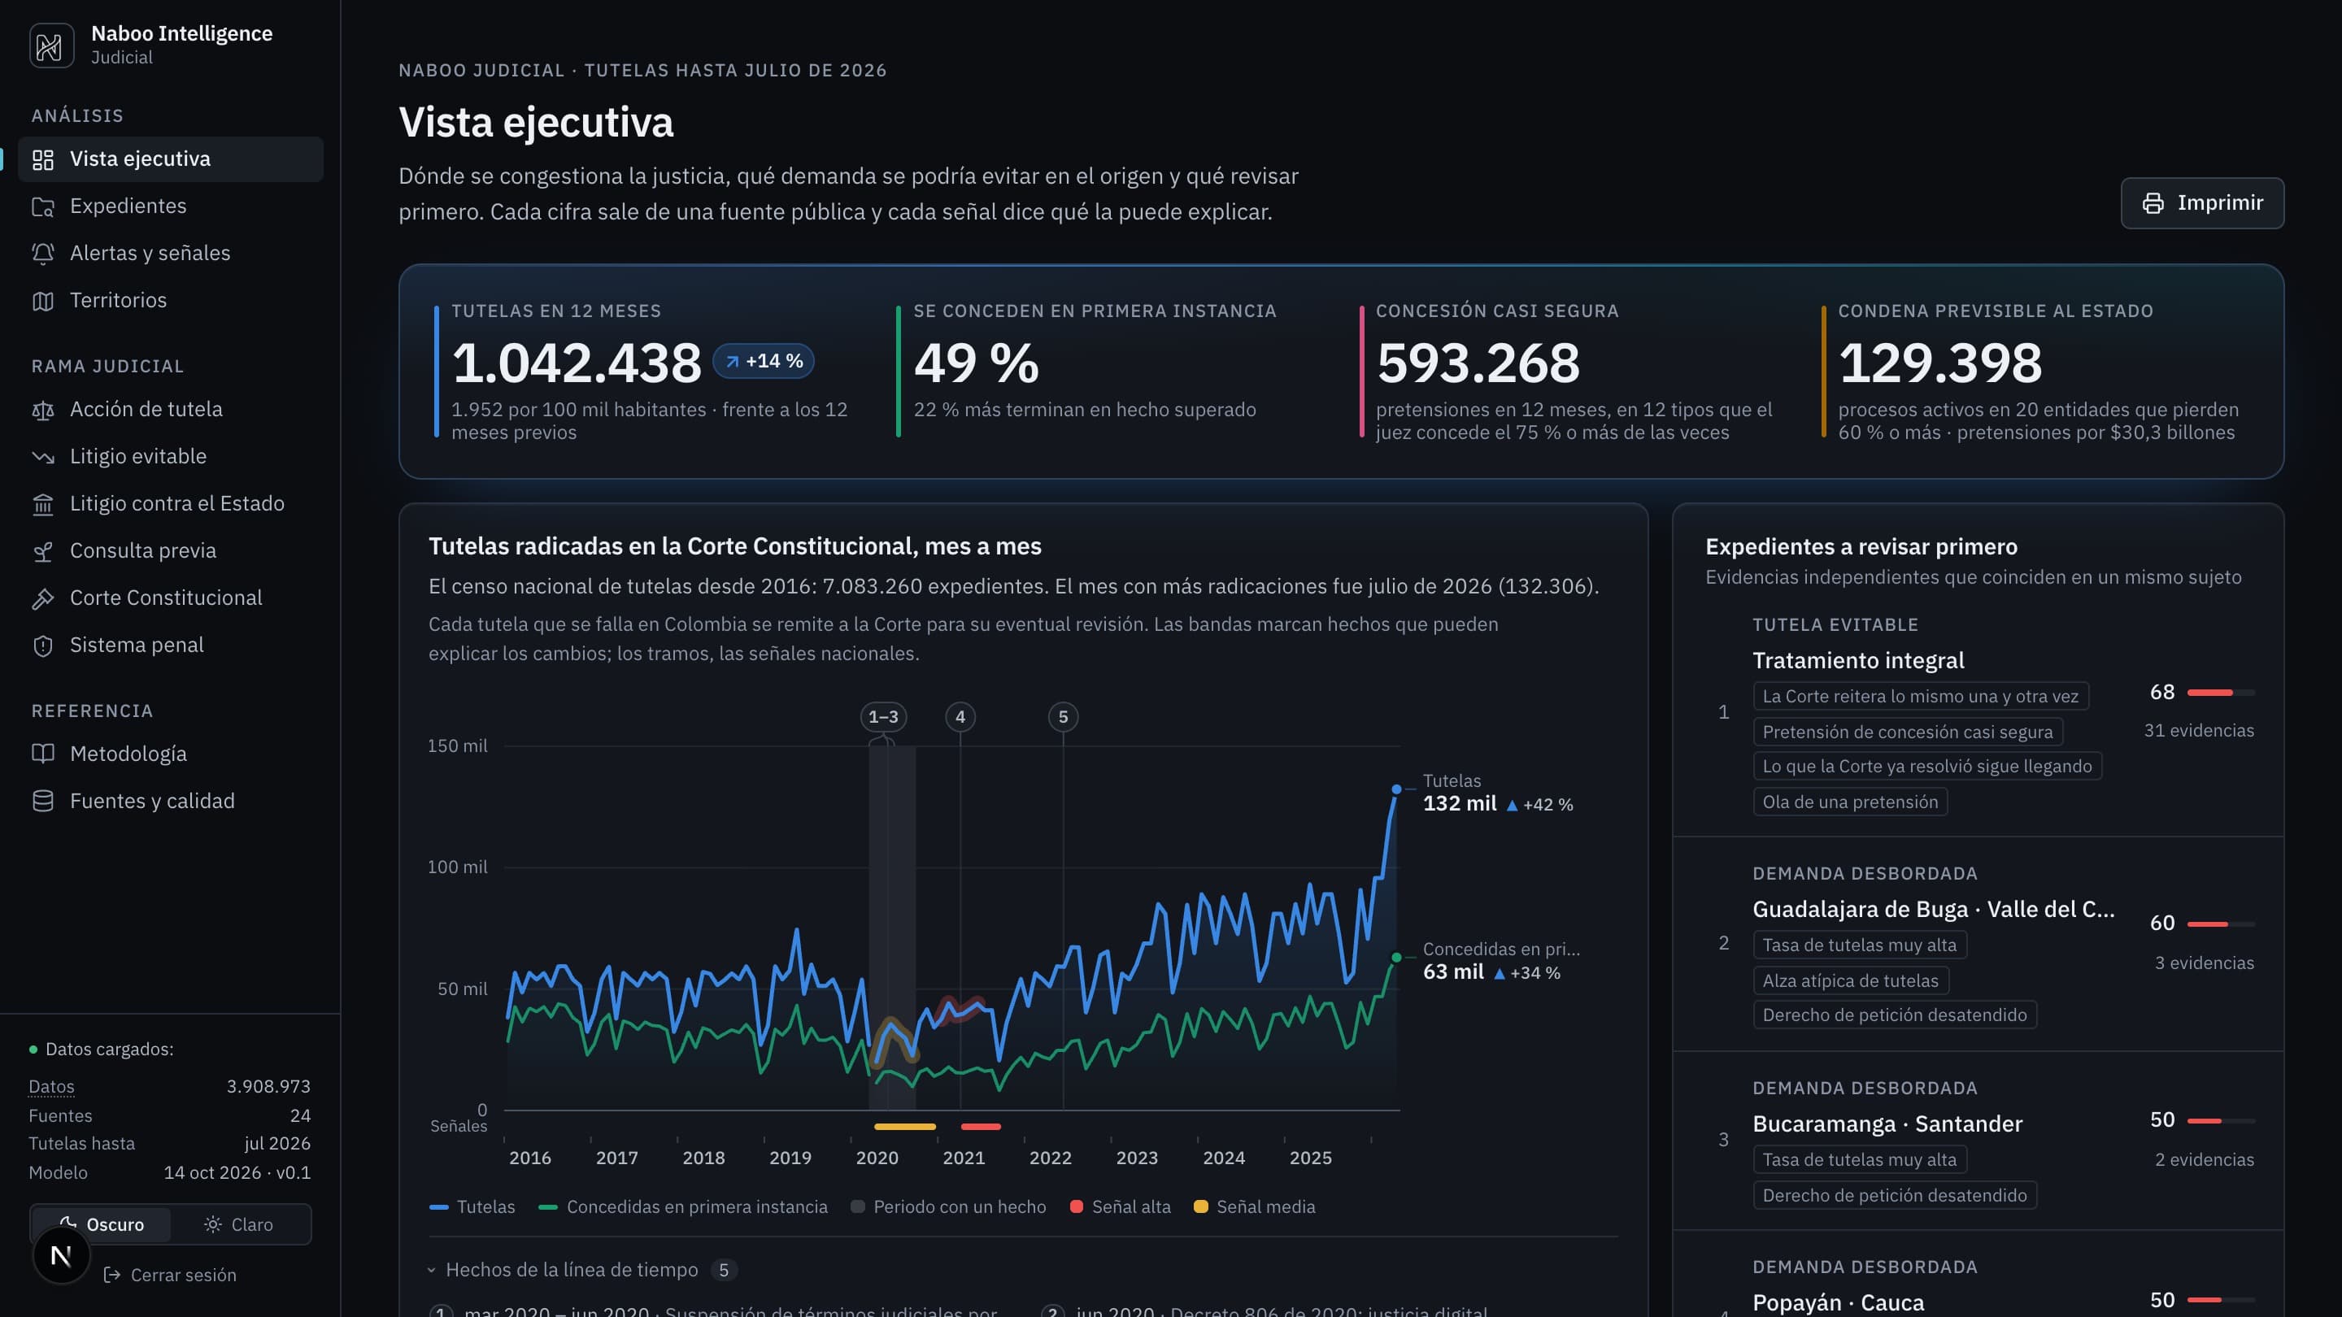Toggle Concedidas en primera instancia legend series
This screenshot has width=2342, height=1317.
(x=683, y=1207)
